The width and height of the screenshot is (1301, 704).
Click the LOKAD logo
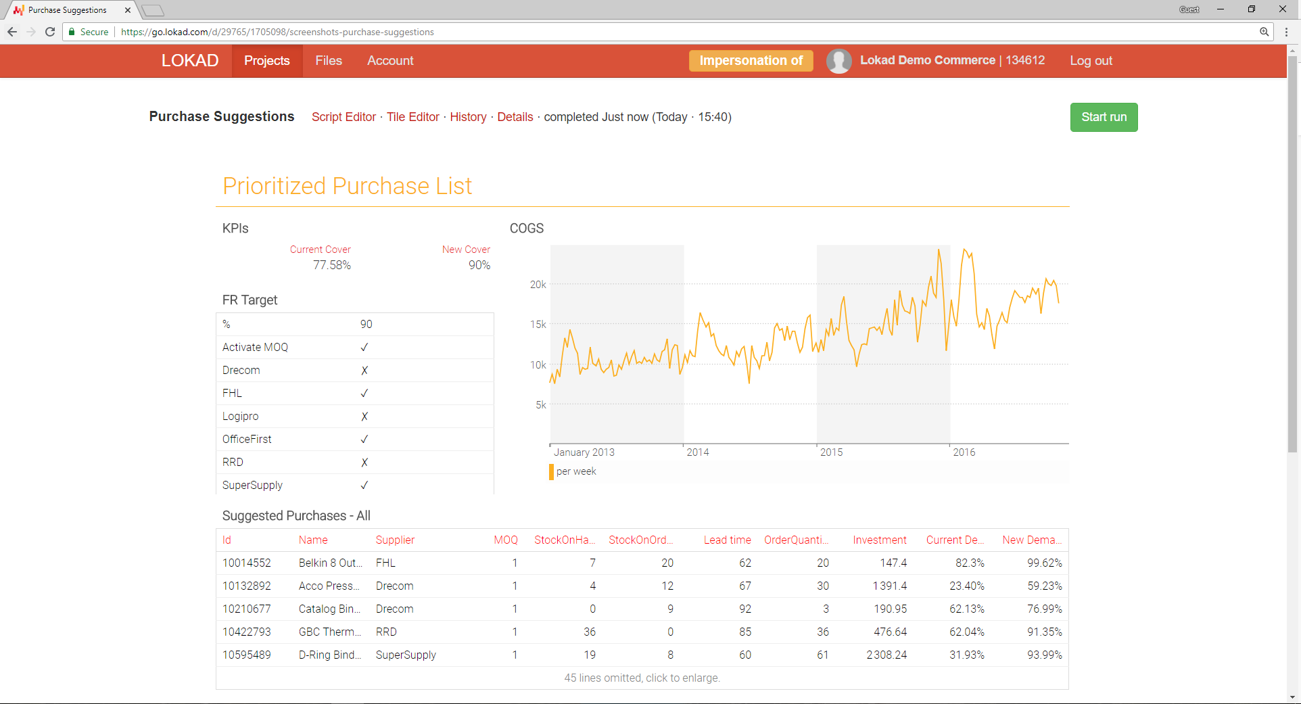point(190,61)
